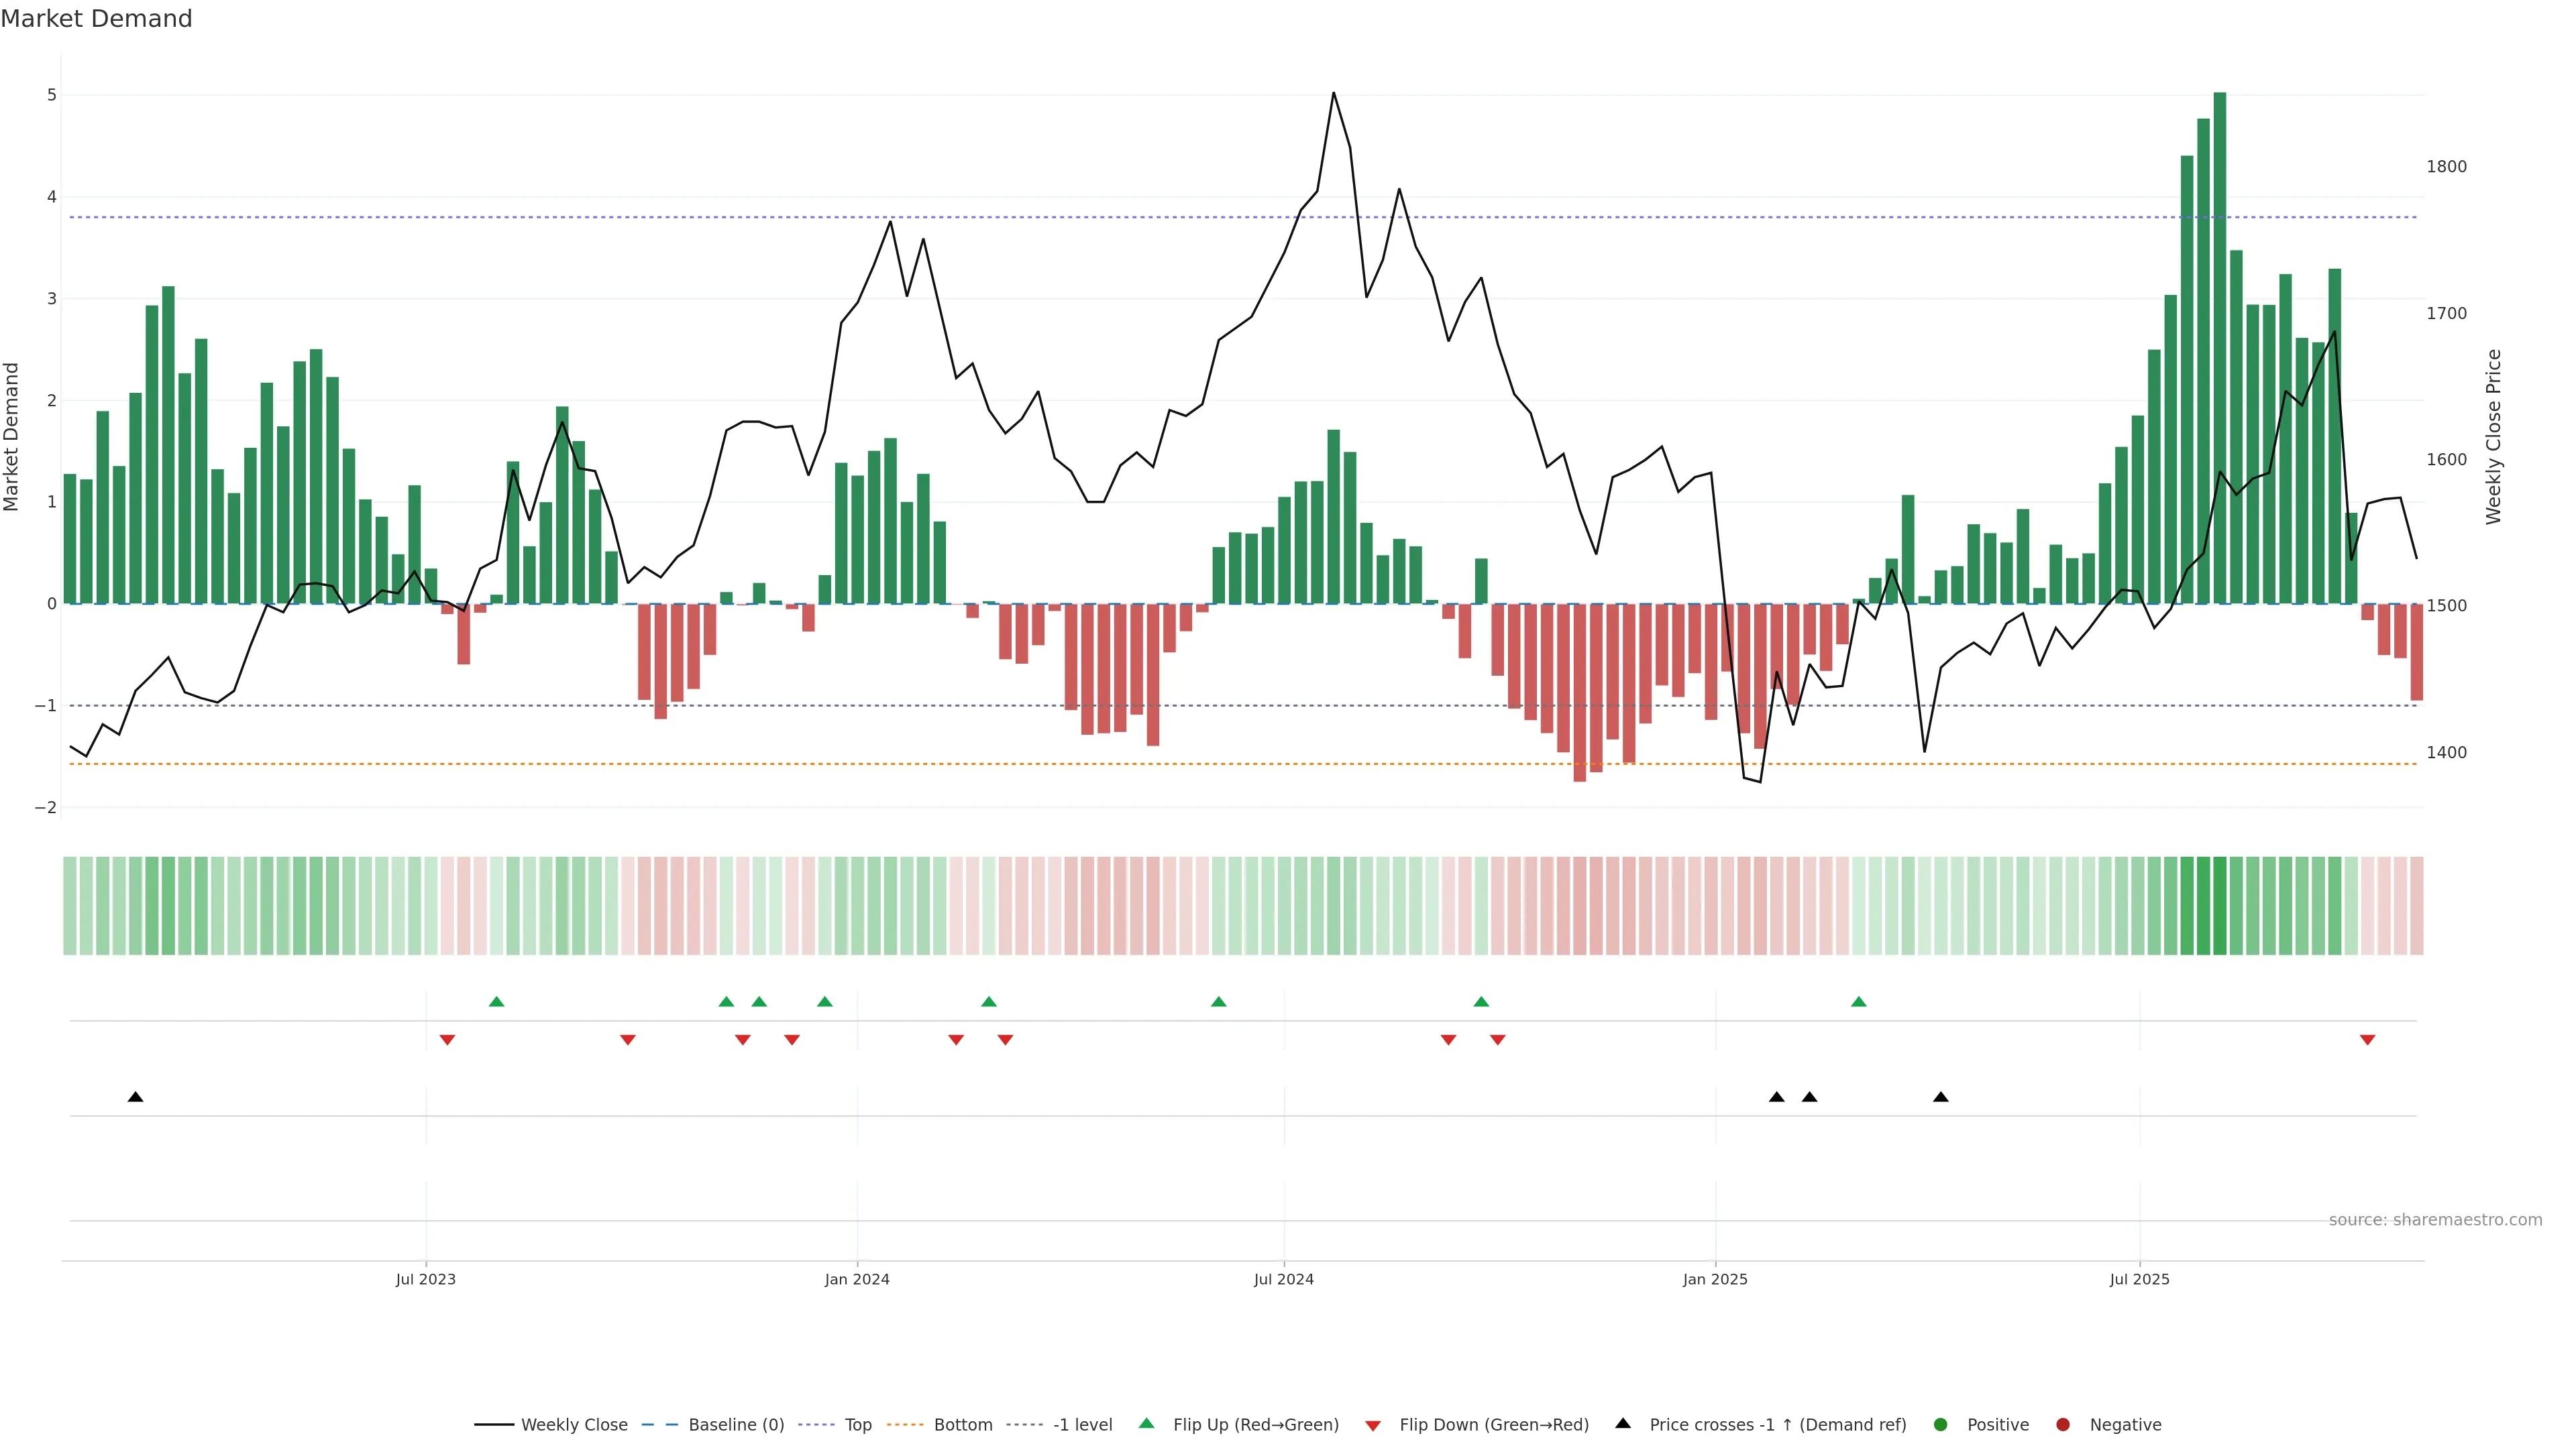Click the Weekly Close Price right axis label
Screen dimensions: 2576x1448
pos(2494,436)
